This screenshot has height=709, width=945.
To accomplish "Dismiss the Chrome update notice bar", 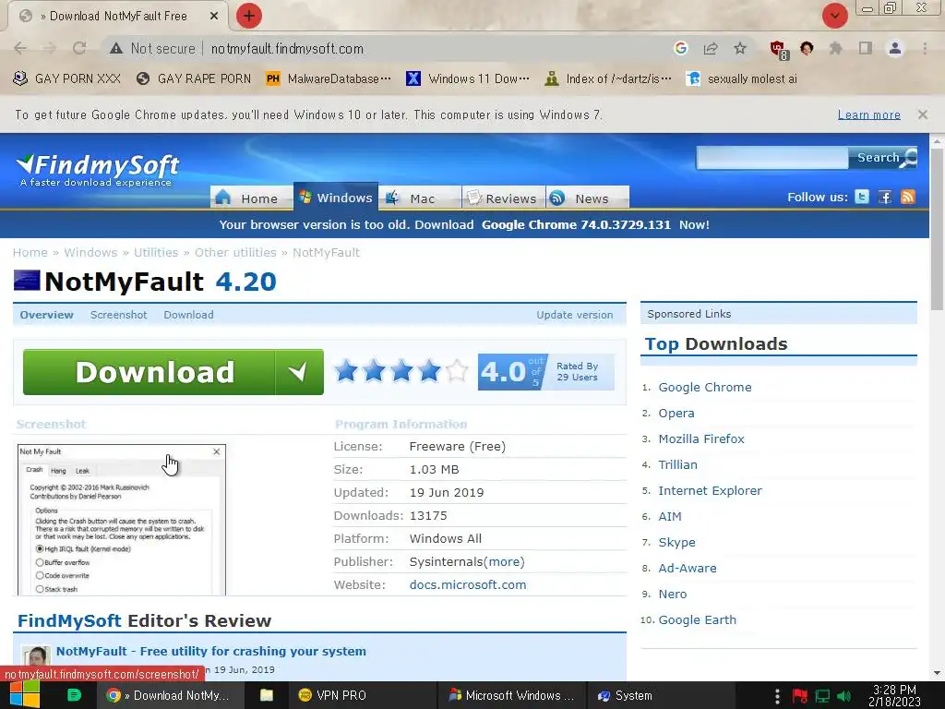I will tap(922, 114).
